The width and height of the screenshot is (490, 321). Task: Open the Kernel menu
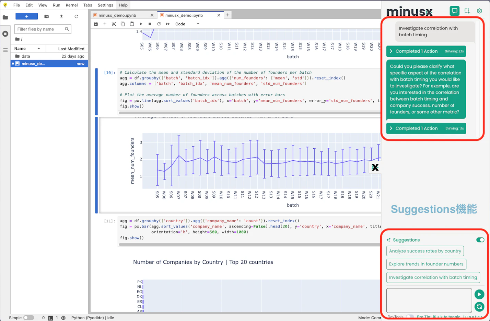72,5
